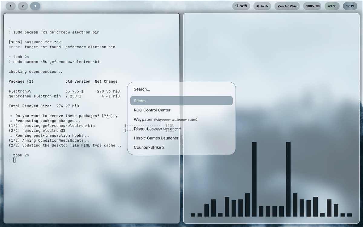Launch Counter-Strike 2

click(x=181, y=147)
